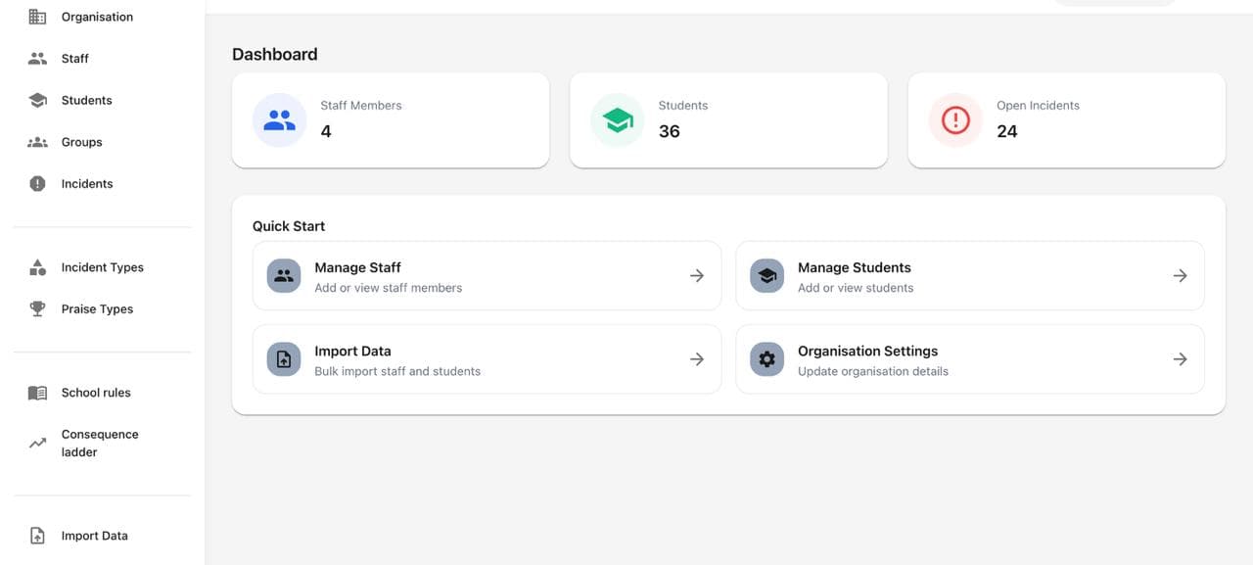Click the Praise Types trophy icon

(x=37, y=307)
